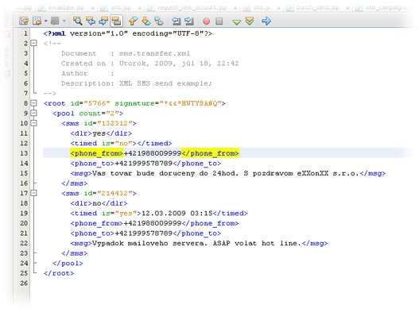Click the highlighted opening phone_from tag
The width and height of the screenshot is (419, 312).
coord(97,153)
